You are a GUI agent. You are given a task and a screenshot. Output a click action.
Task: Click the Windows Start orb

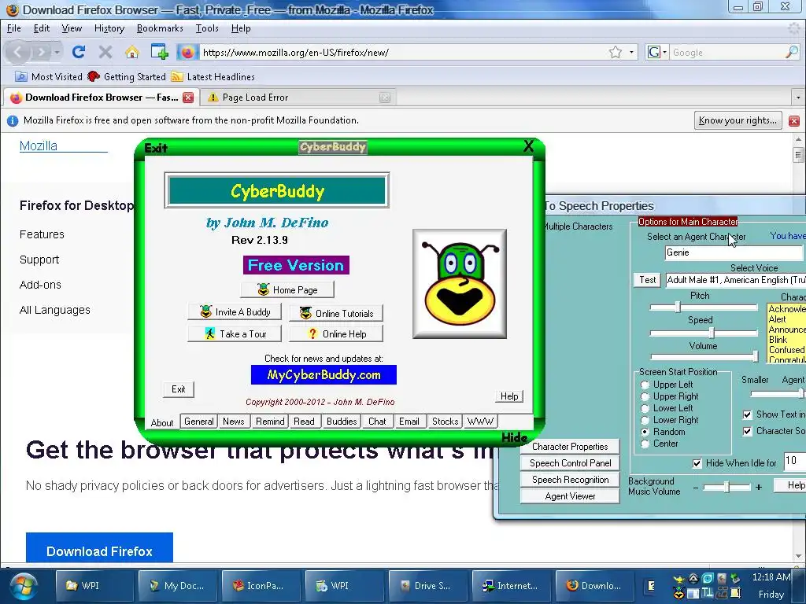coord(23,585)
